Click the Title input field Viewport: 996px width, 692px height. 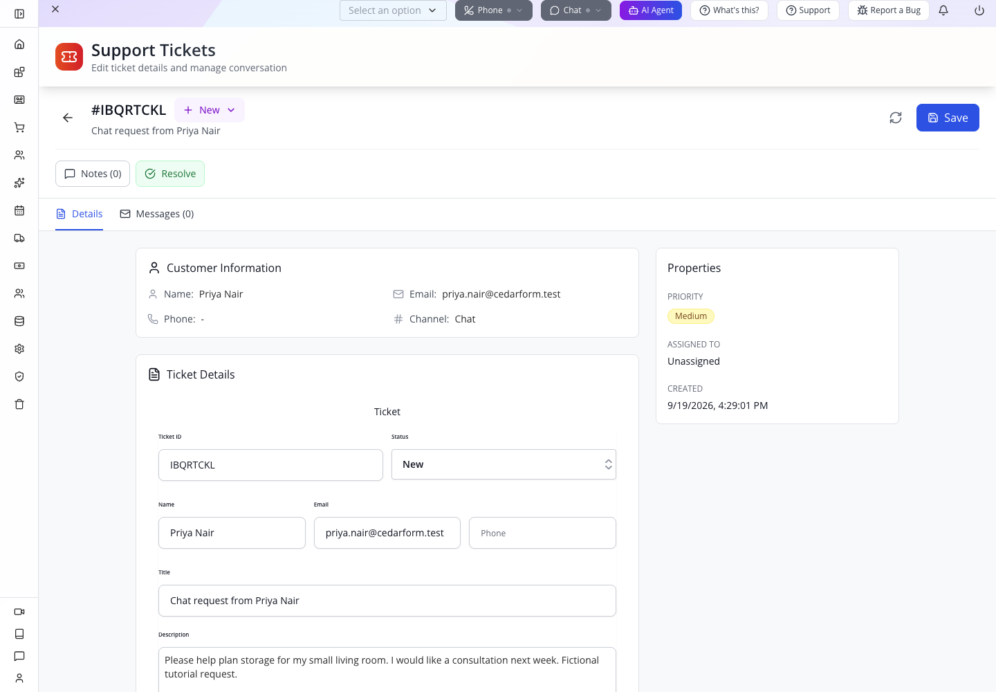pyautogui.click(x=387, y=601)
